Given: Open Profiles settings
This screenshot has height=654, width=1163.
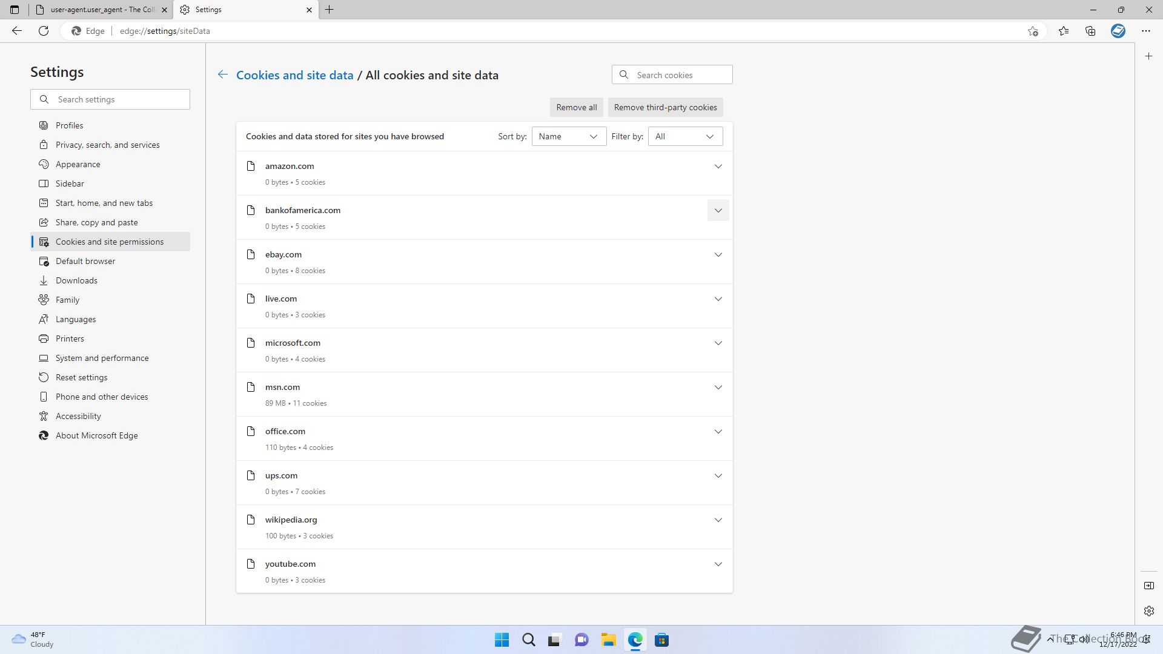Looking at the screenshot, I should 110,125.
